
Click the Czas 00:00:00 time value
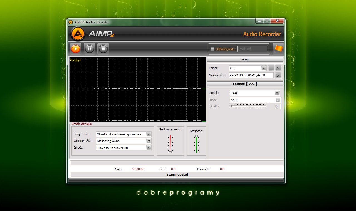(x=138, y=169)
